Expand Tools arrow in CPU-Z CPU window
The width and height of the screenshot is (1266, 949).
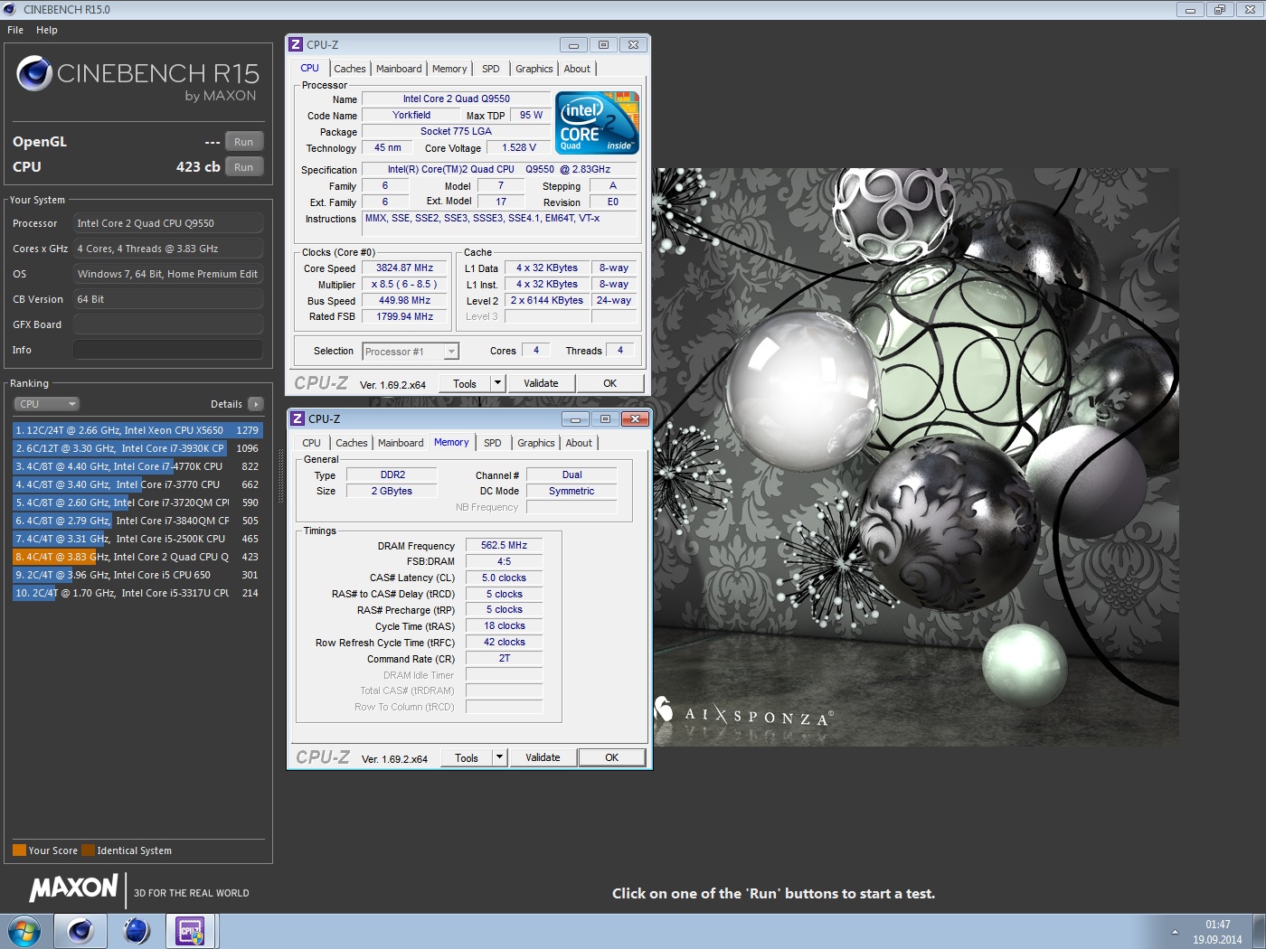click(x=497, y=383)
